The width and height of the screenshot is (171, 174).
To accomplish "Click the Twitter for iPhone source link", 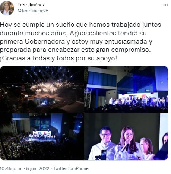I will coord(71,168).
